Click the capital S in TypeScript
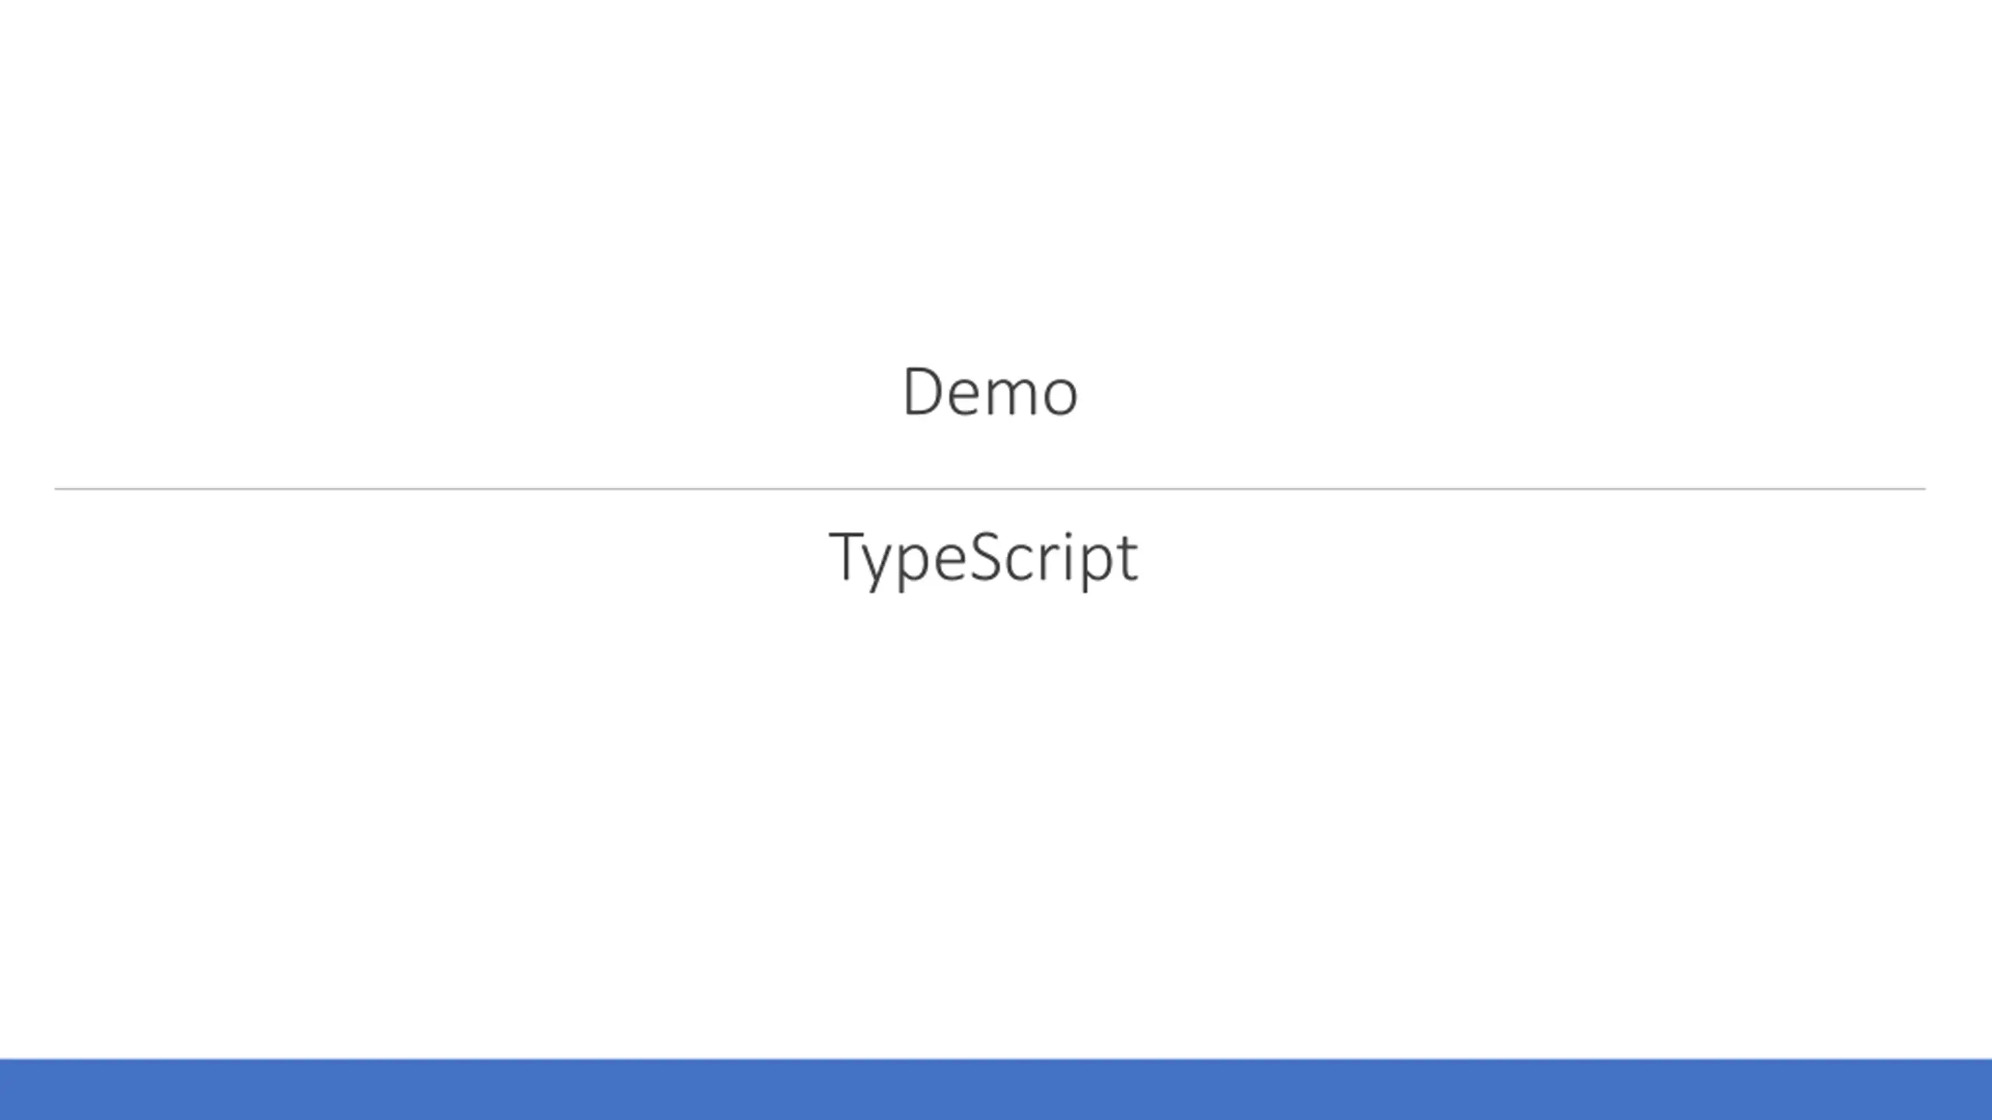1992x1120 pixels. (x=986, y=555)
